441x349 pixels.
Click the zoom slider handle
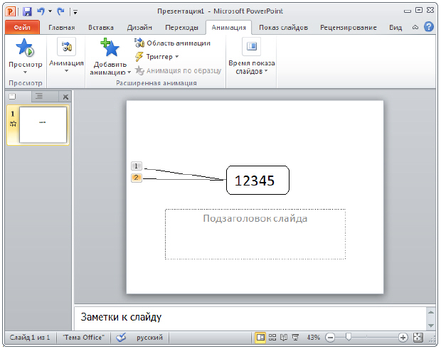click(348, 337)
